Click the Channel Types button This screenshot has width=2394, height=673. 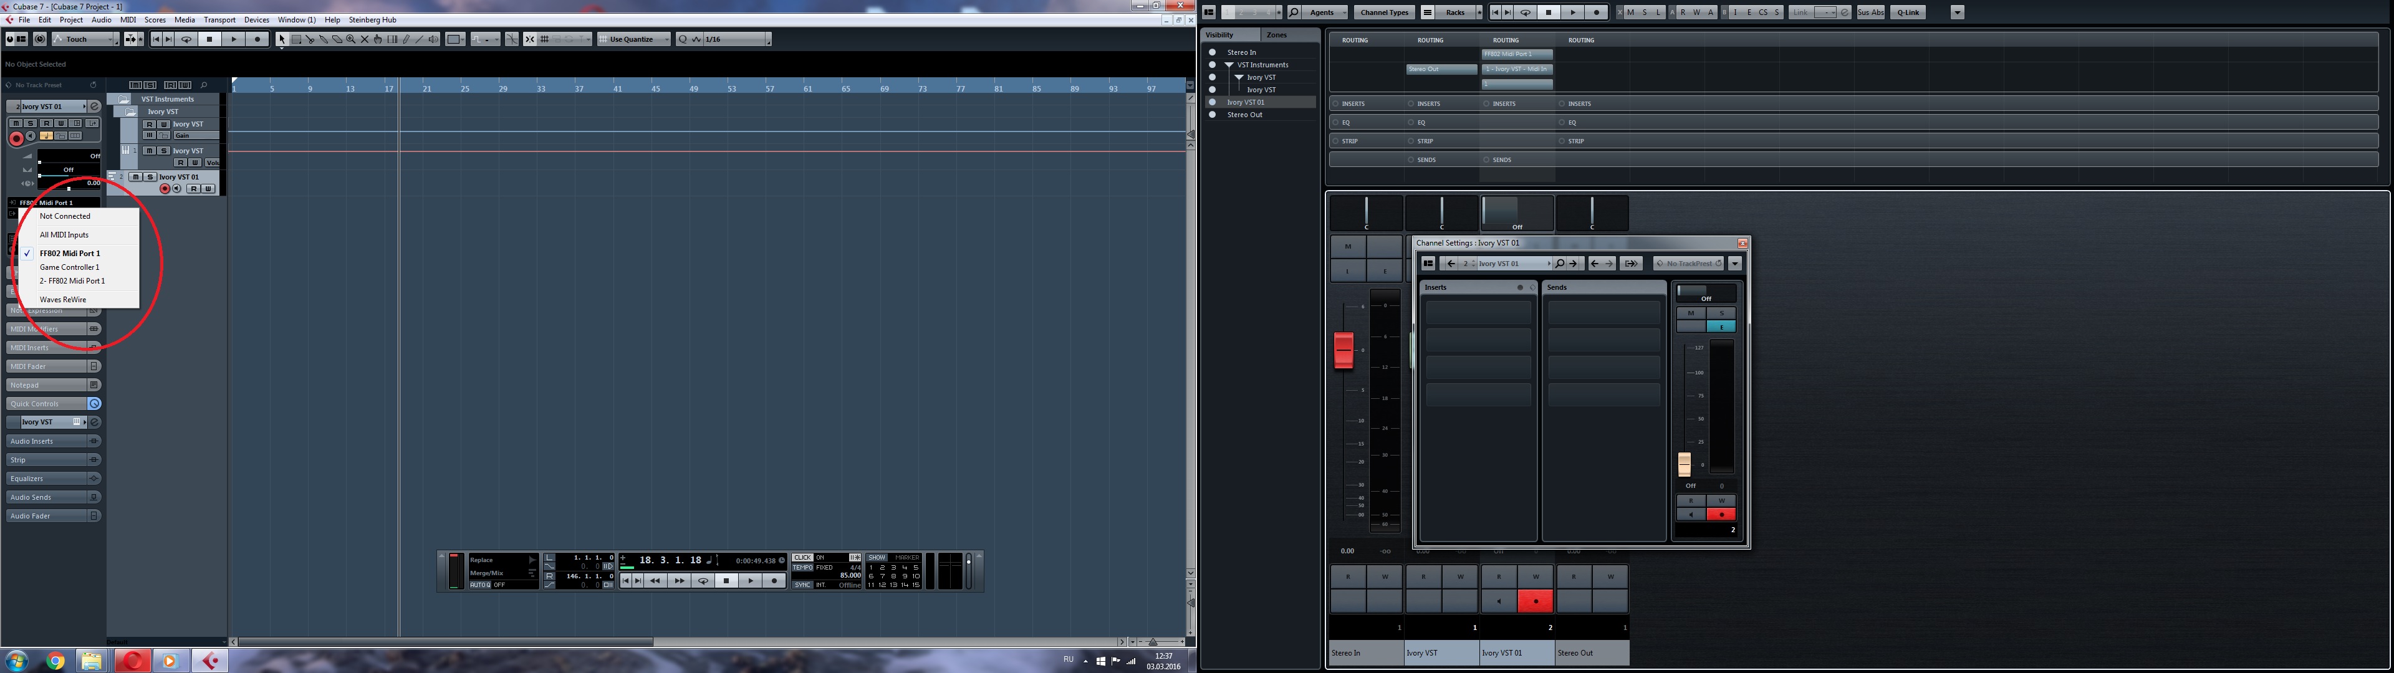[x=1384, y=12]
